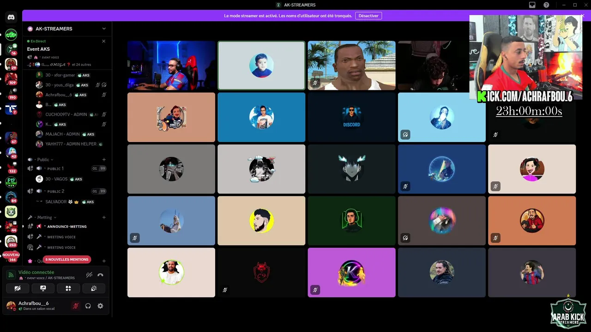Open user settings gear icon
Viewport: 591px width, 332px height.
pos(100,306)
